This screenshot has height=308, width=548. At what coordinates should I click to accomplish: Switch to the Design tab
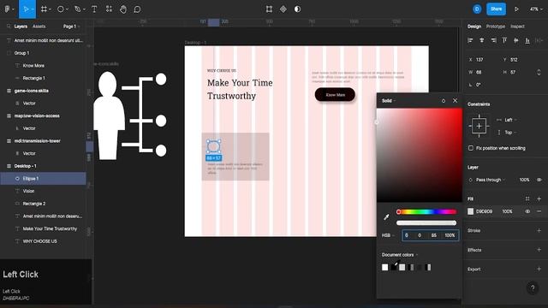click(474, 27)
